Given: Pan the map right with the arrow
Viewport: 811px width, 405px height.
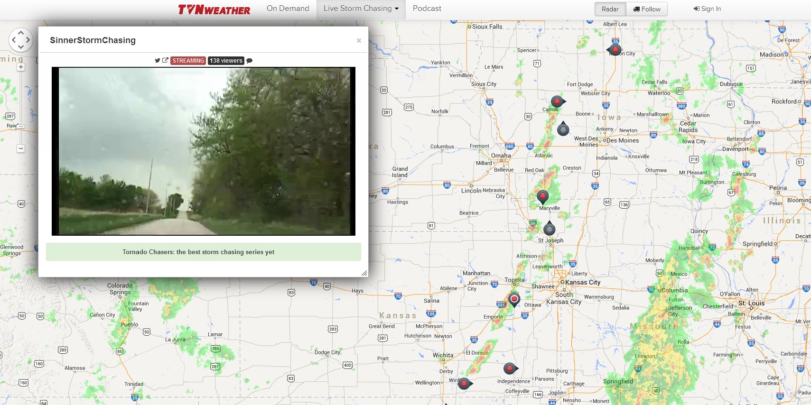Looking at the screenshot, I should click(x=28, y=40).
